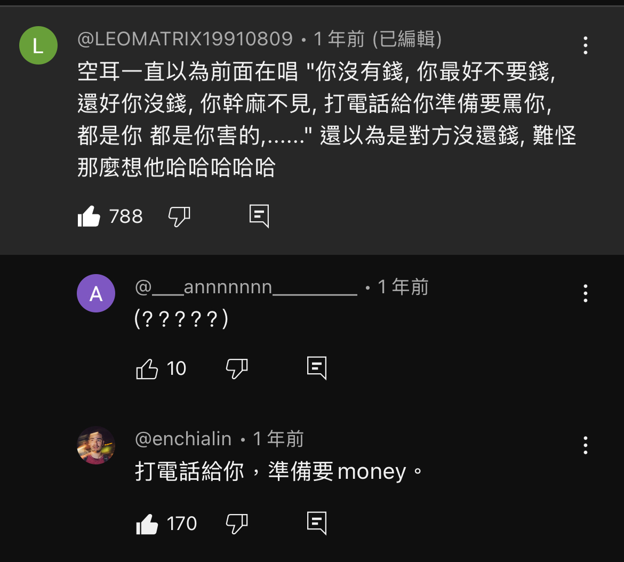Open the 1 年前 timestamp of enchialin's reply
Image resolution: width=624 pixels, height=562 pixels.
pyautogui.click(x=278, y=439)
